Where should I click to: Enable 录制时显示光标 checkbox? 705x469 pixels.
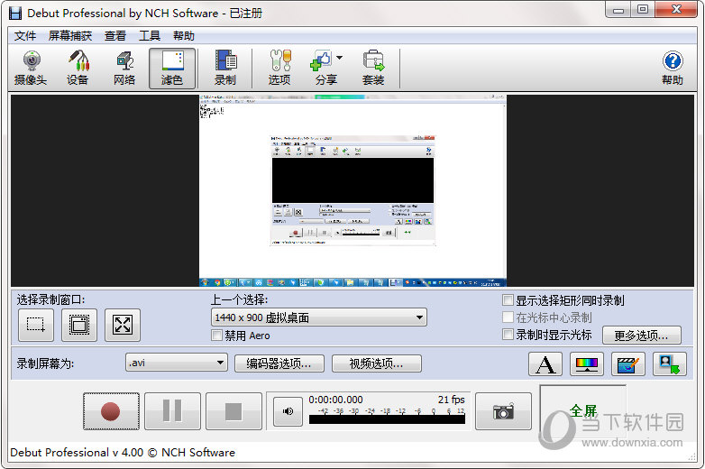click(508, 335)
